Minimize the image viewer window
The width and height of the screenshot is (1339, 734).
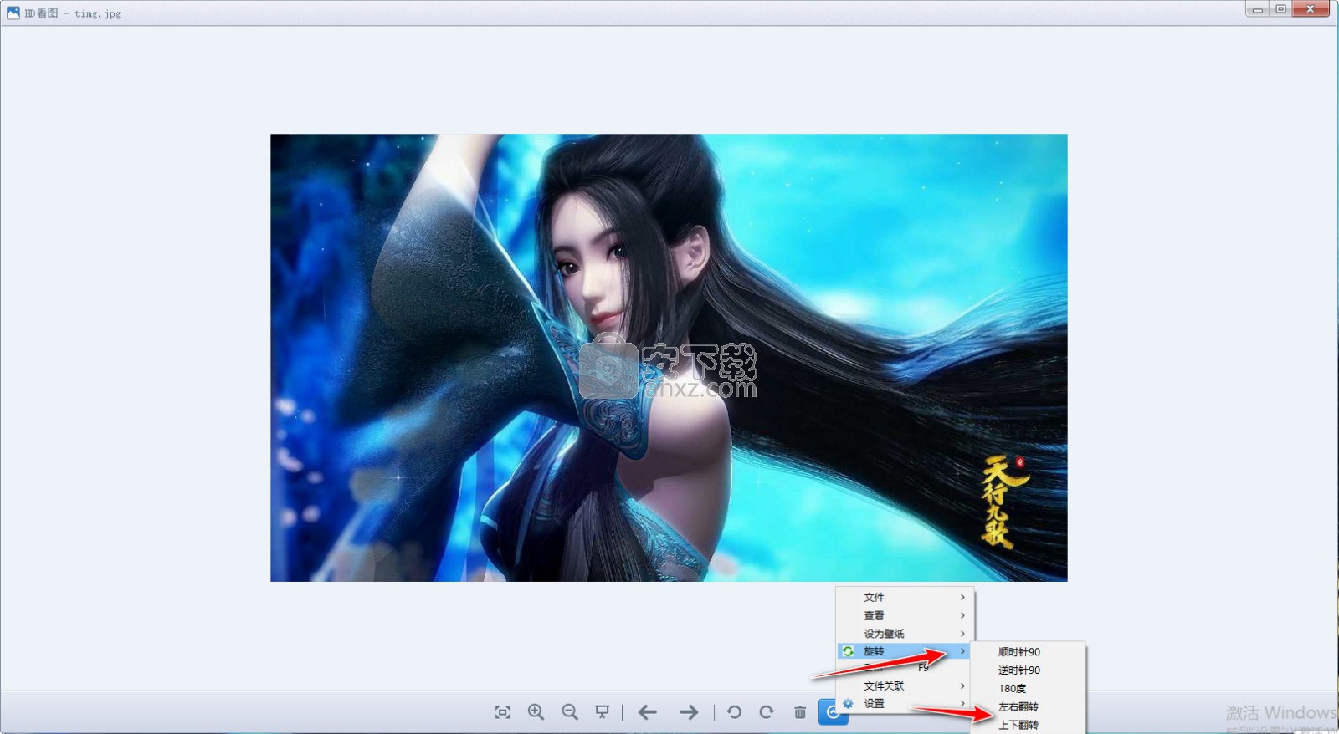coord(1257,9)
